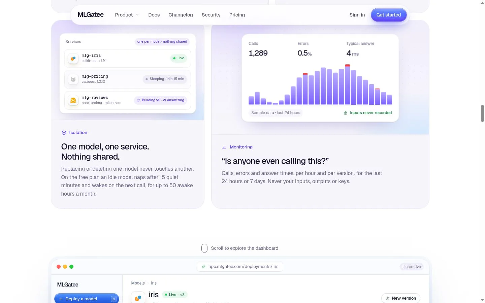Expand the Product menu chevron

[x=137, y=15]
